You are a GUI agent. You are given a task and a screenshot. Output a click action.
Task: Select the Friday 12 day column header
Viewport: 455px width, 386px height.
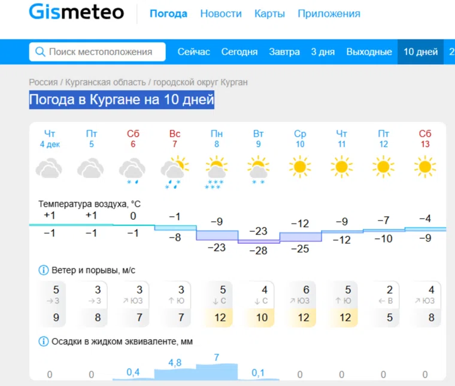pyautogui.click(x=383, y=139)
